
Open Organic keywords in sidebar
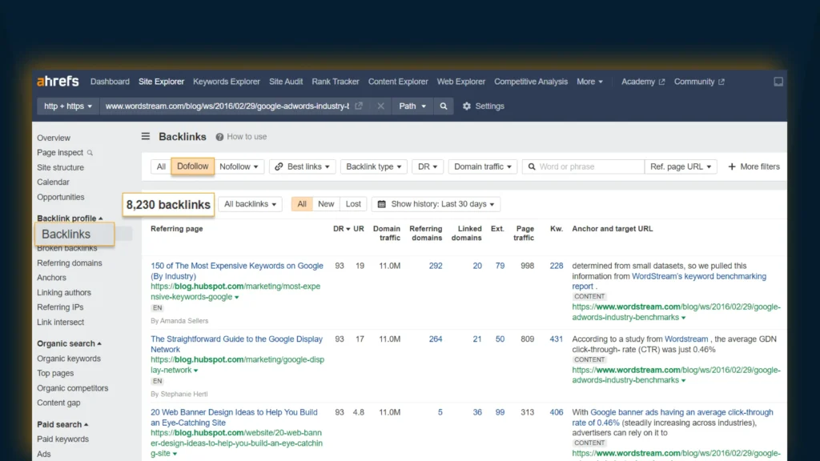[69, 359]
